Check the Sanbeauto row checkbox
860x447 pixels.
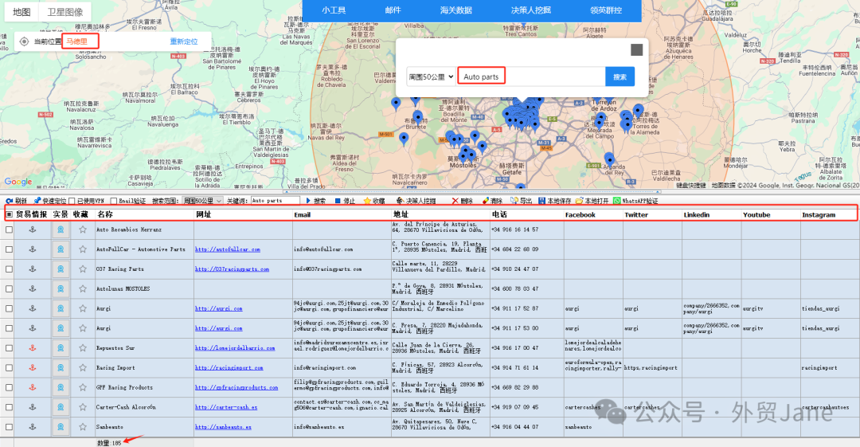pyautogui.click(x=10, y=427)
